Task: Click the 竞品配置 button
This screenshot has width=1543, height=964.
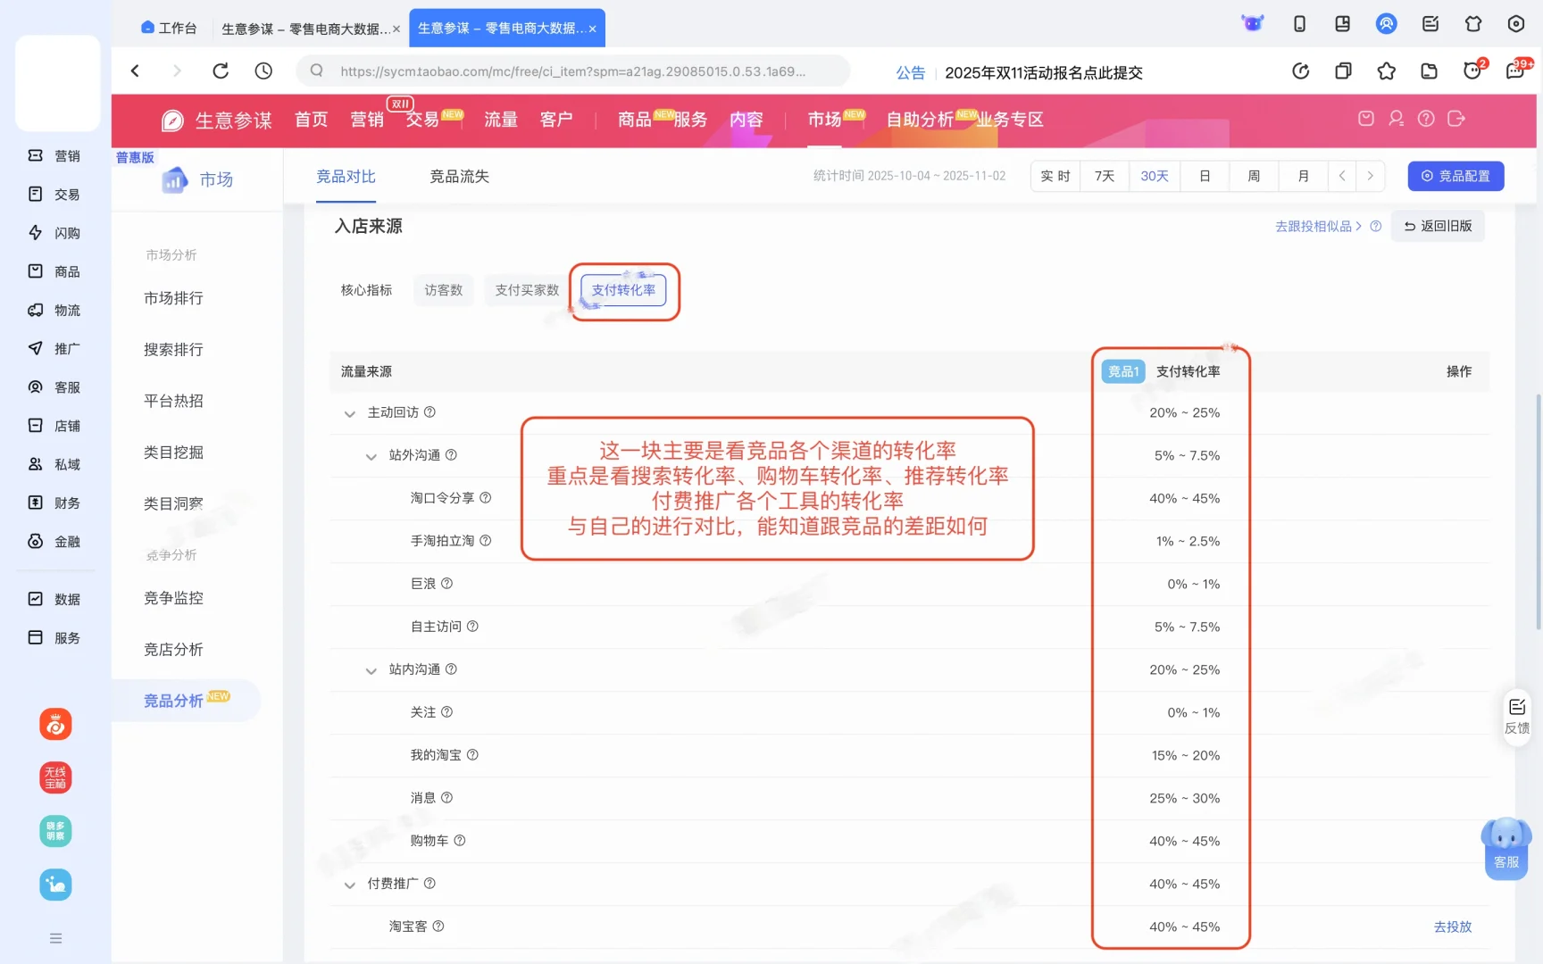Action: tap(1455, 177)
